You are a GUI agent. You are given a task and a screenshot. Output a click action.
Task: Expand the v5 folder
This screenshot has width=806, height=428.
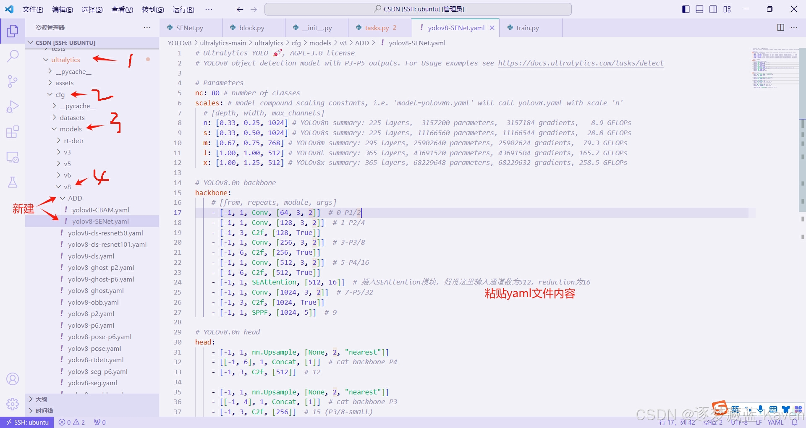[x=58, y=164]
